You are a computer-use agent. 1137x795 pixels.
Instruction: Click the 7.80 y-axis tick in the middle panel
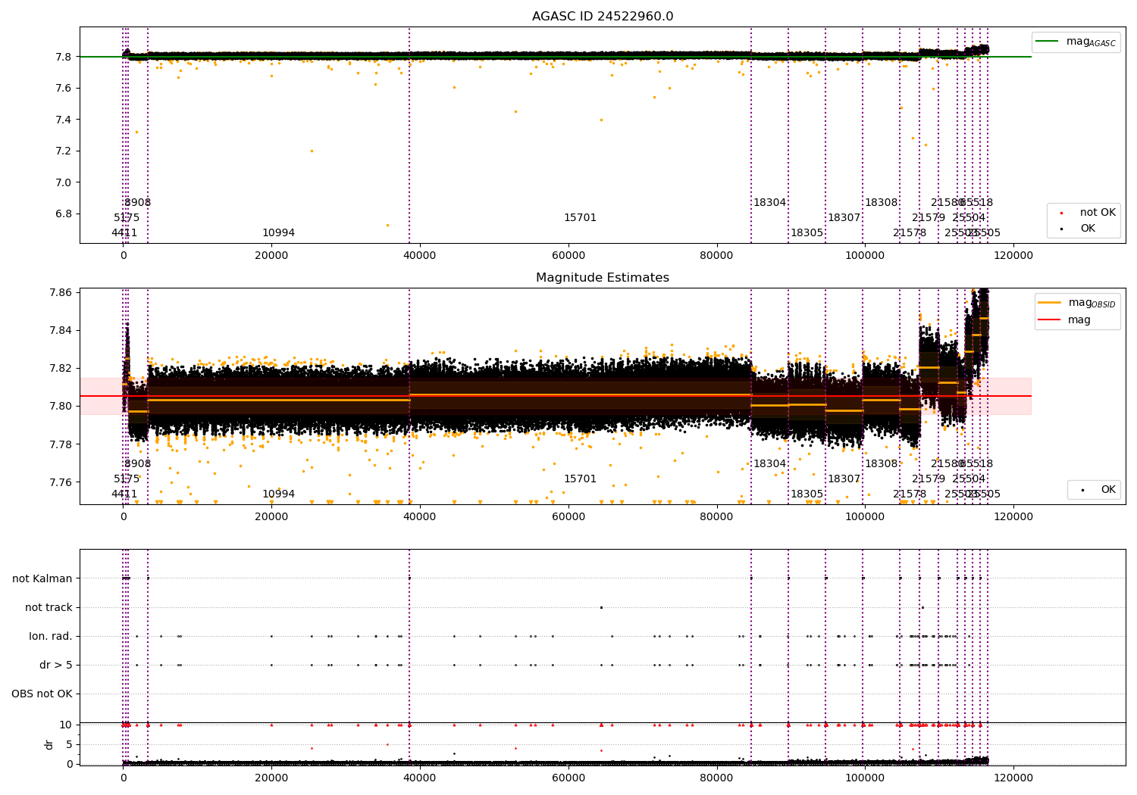[61, 406]
